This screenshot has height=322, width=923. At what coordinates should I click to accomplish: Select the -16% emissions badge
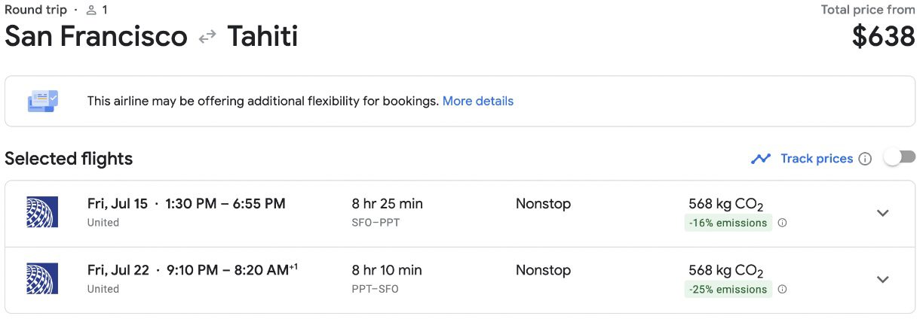(x=728, y=223)
